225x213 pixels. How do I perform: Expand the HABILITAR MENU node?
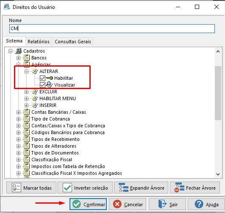26,98
